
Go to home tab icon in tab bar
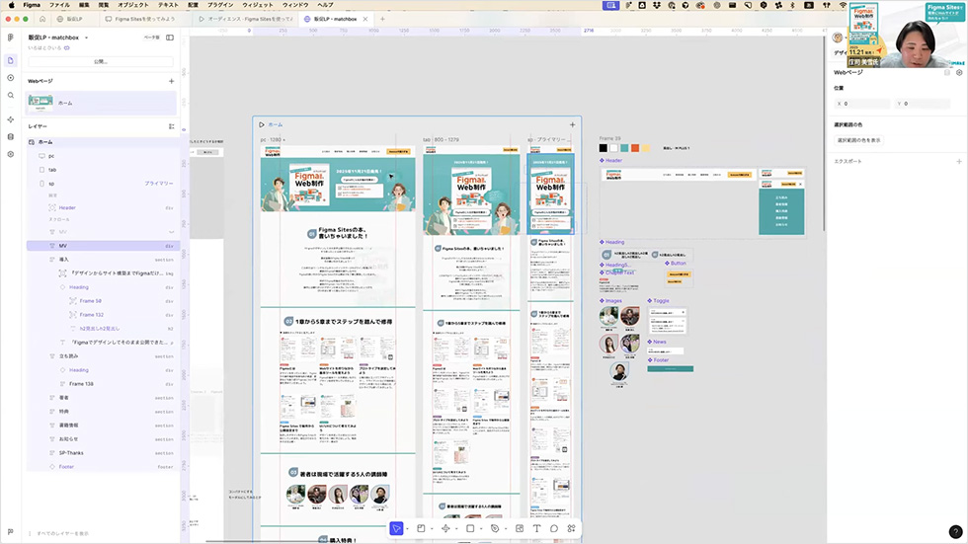(x=42, y=19)
